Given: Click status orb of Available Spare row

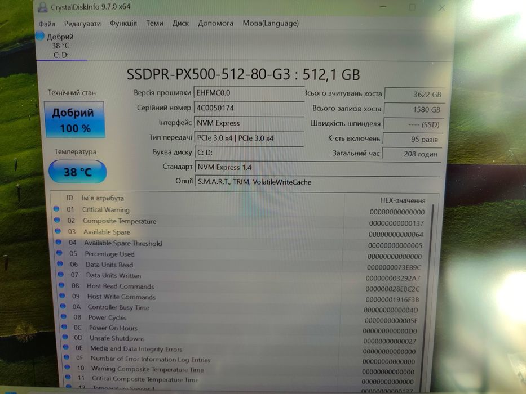Looking at the screenshot, I should 58,231.
